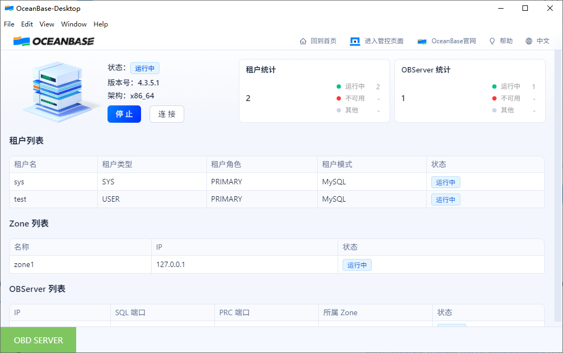Click the OBD SERVER green button

coord(38,340)
